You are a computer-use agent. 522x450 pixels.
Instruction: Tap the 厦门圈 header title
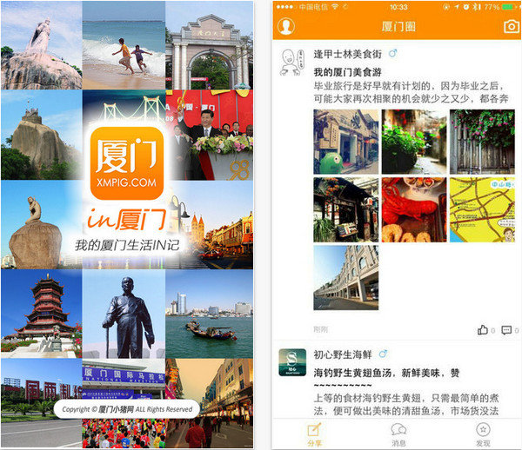tap(398, 27)
